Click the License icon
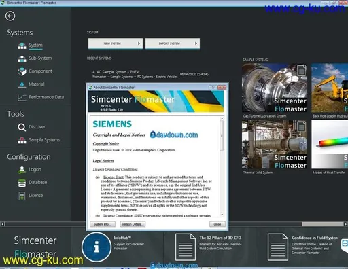The image size is (348, 269). (22, 196)
